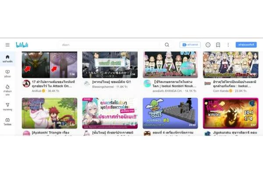Click the AniKub channel avatar
Screen dimensions: 263x175
pos(26,84)
